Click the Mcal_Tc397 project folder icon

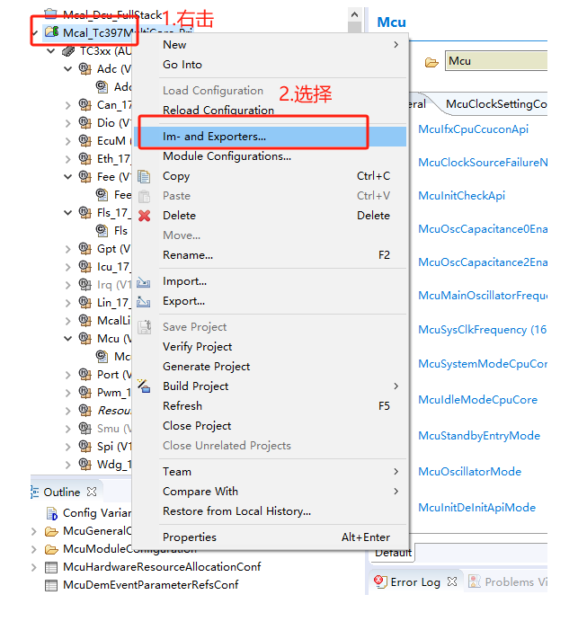click(x=52, y=32)
